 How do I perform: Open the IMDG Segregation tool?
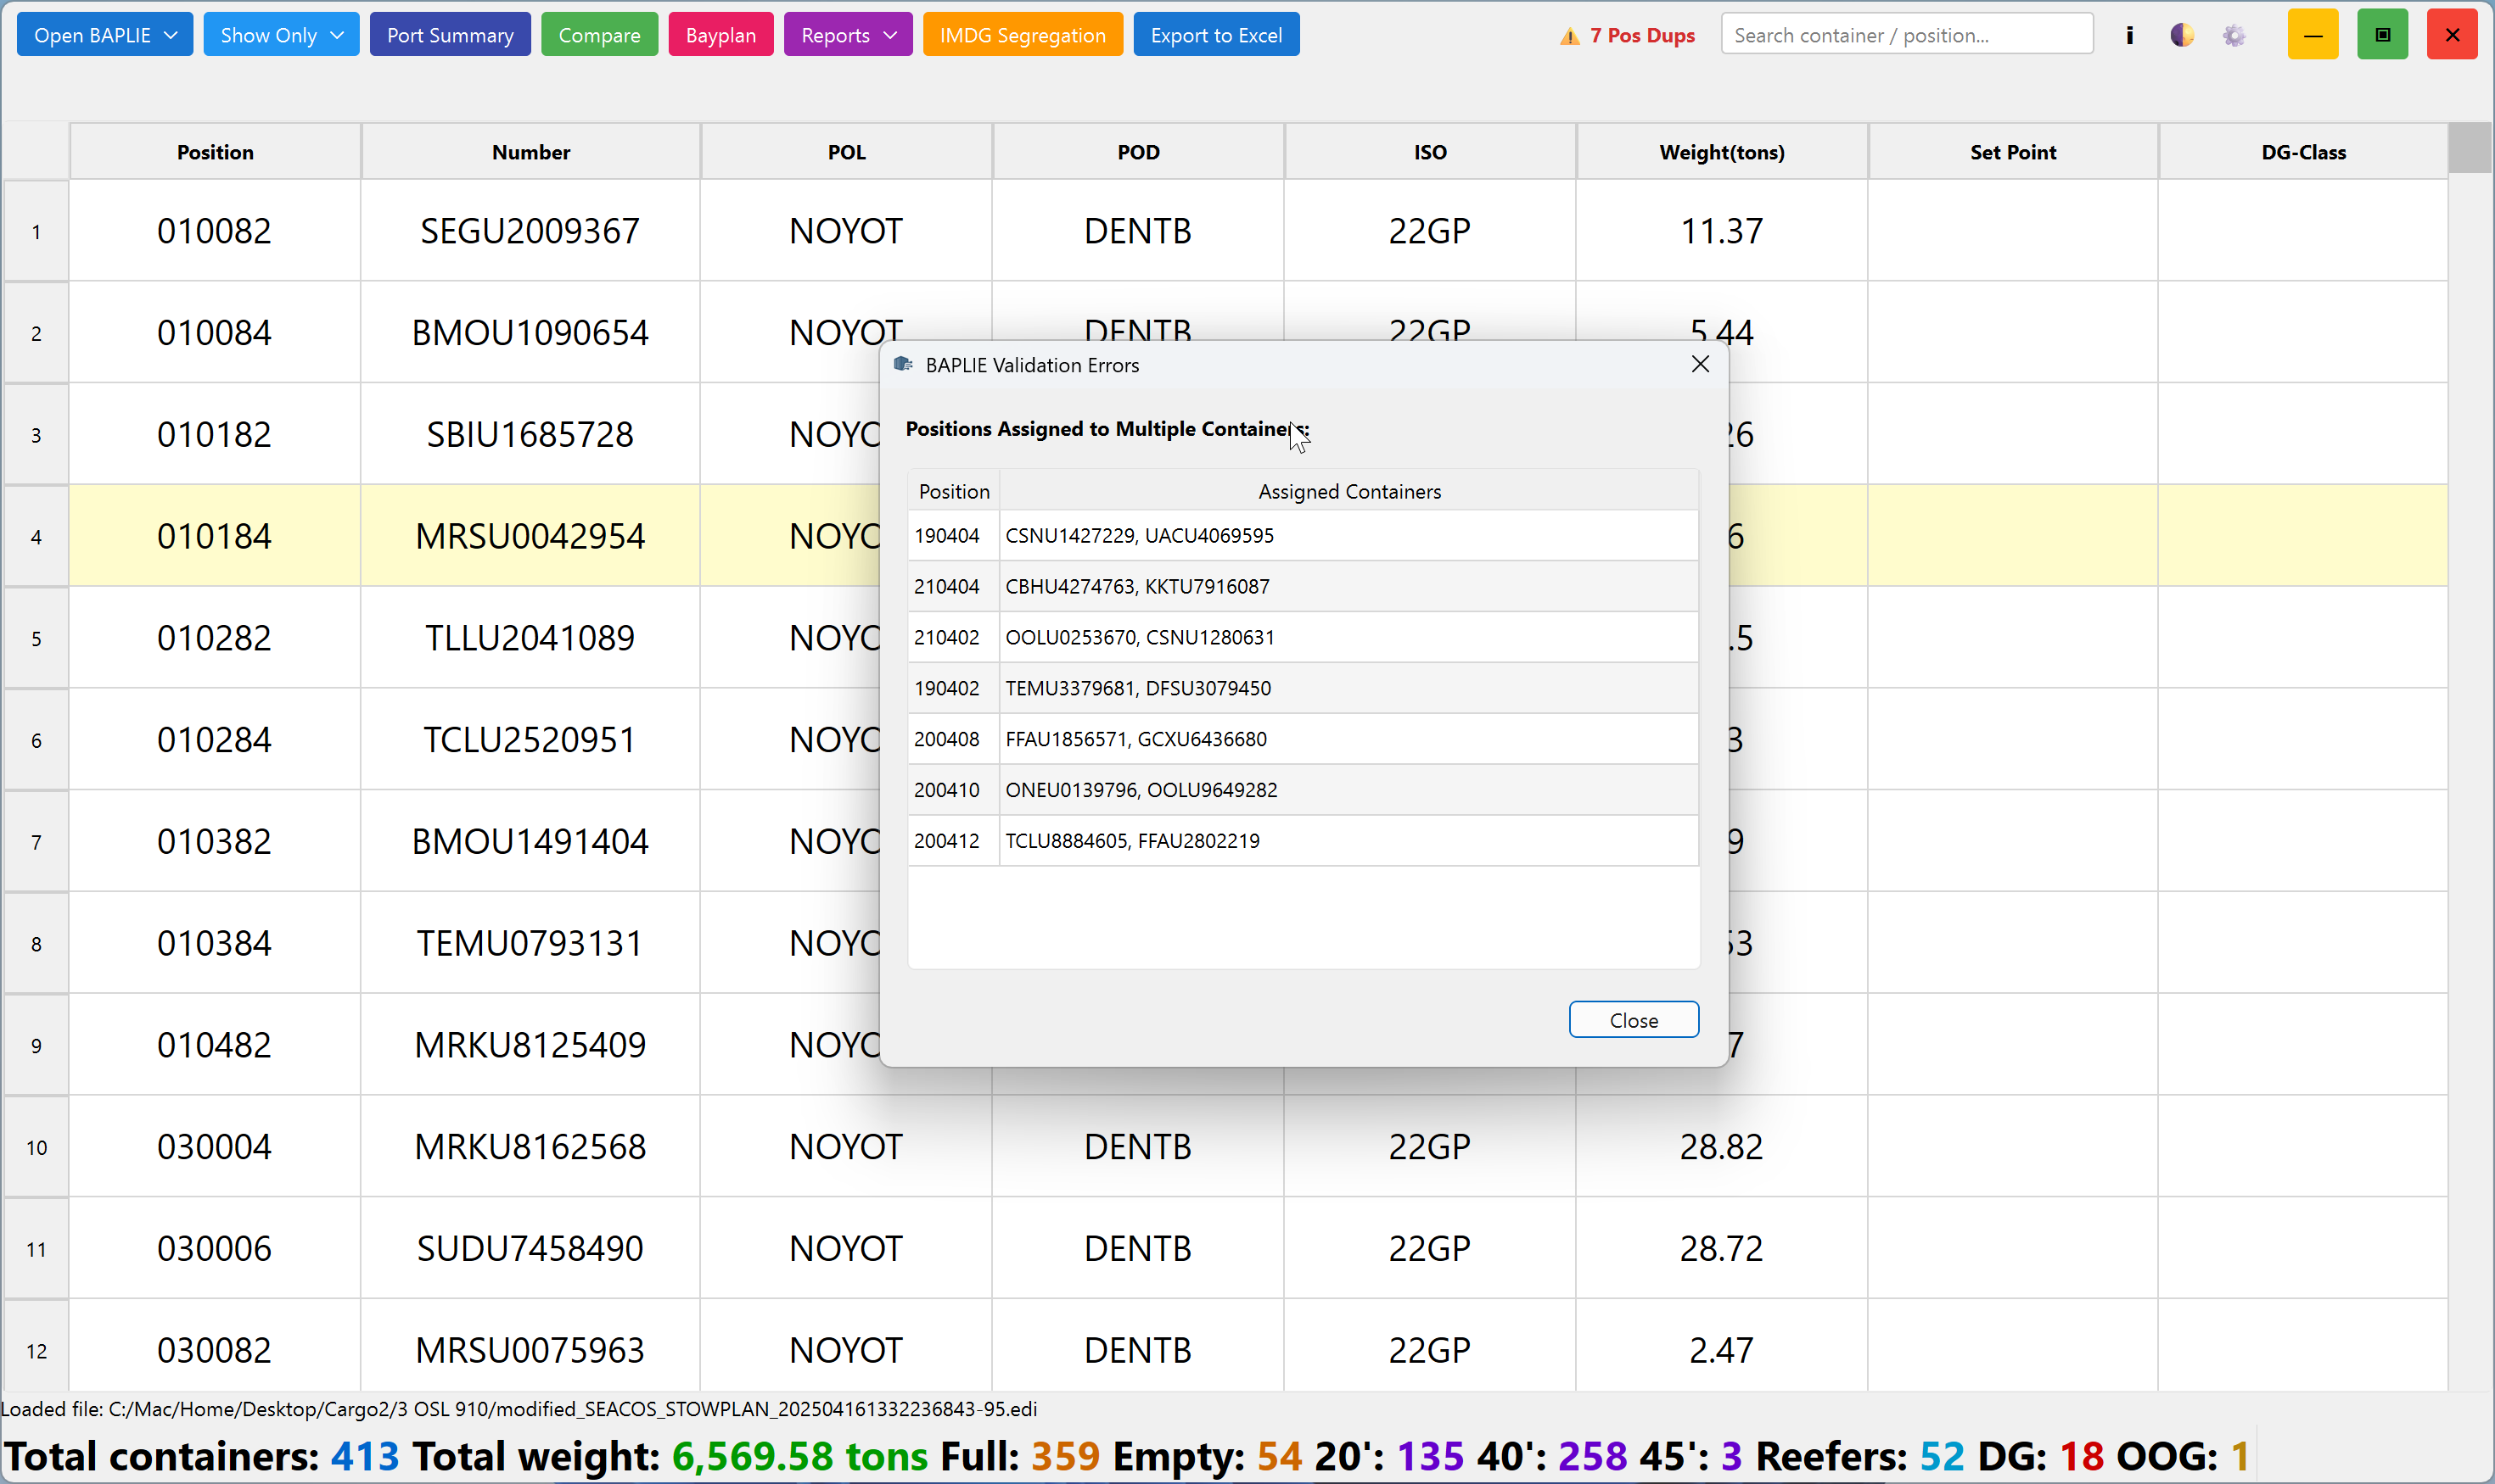pos(1023,35)
